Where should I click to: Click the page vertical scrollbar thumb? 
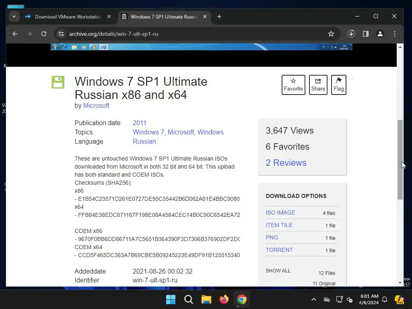[x=400, y=159]
